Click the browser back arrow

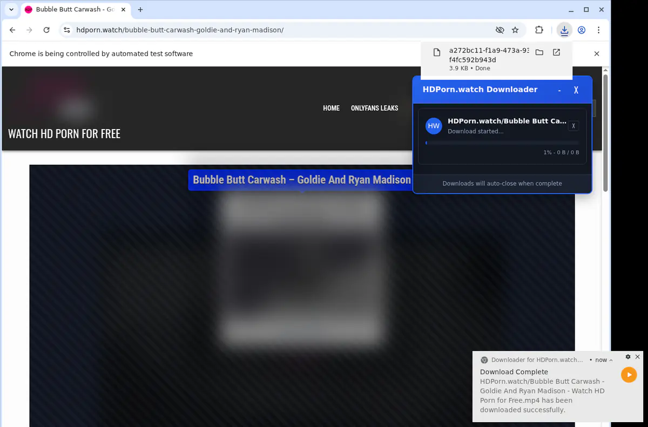12,30
